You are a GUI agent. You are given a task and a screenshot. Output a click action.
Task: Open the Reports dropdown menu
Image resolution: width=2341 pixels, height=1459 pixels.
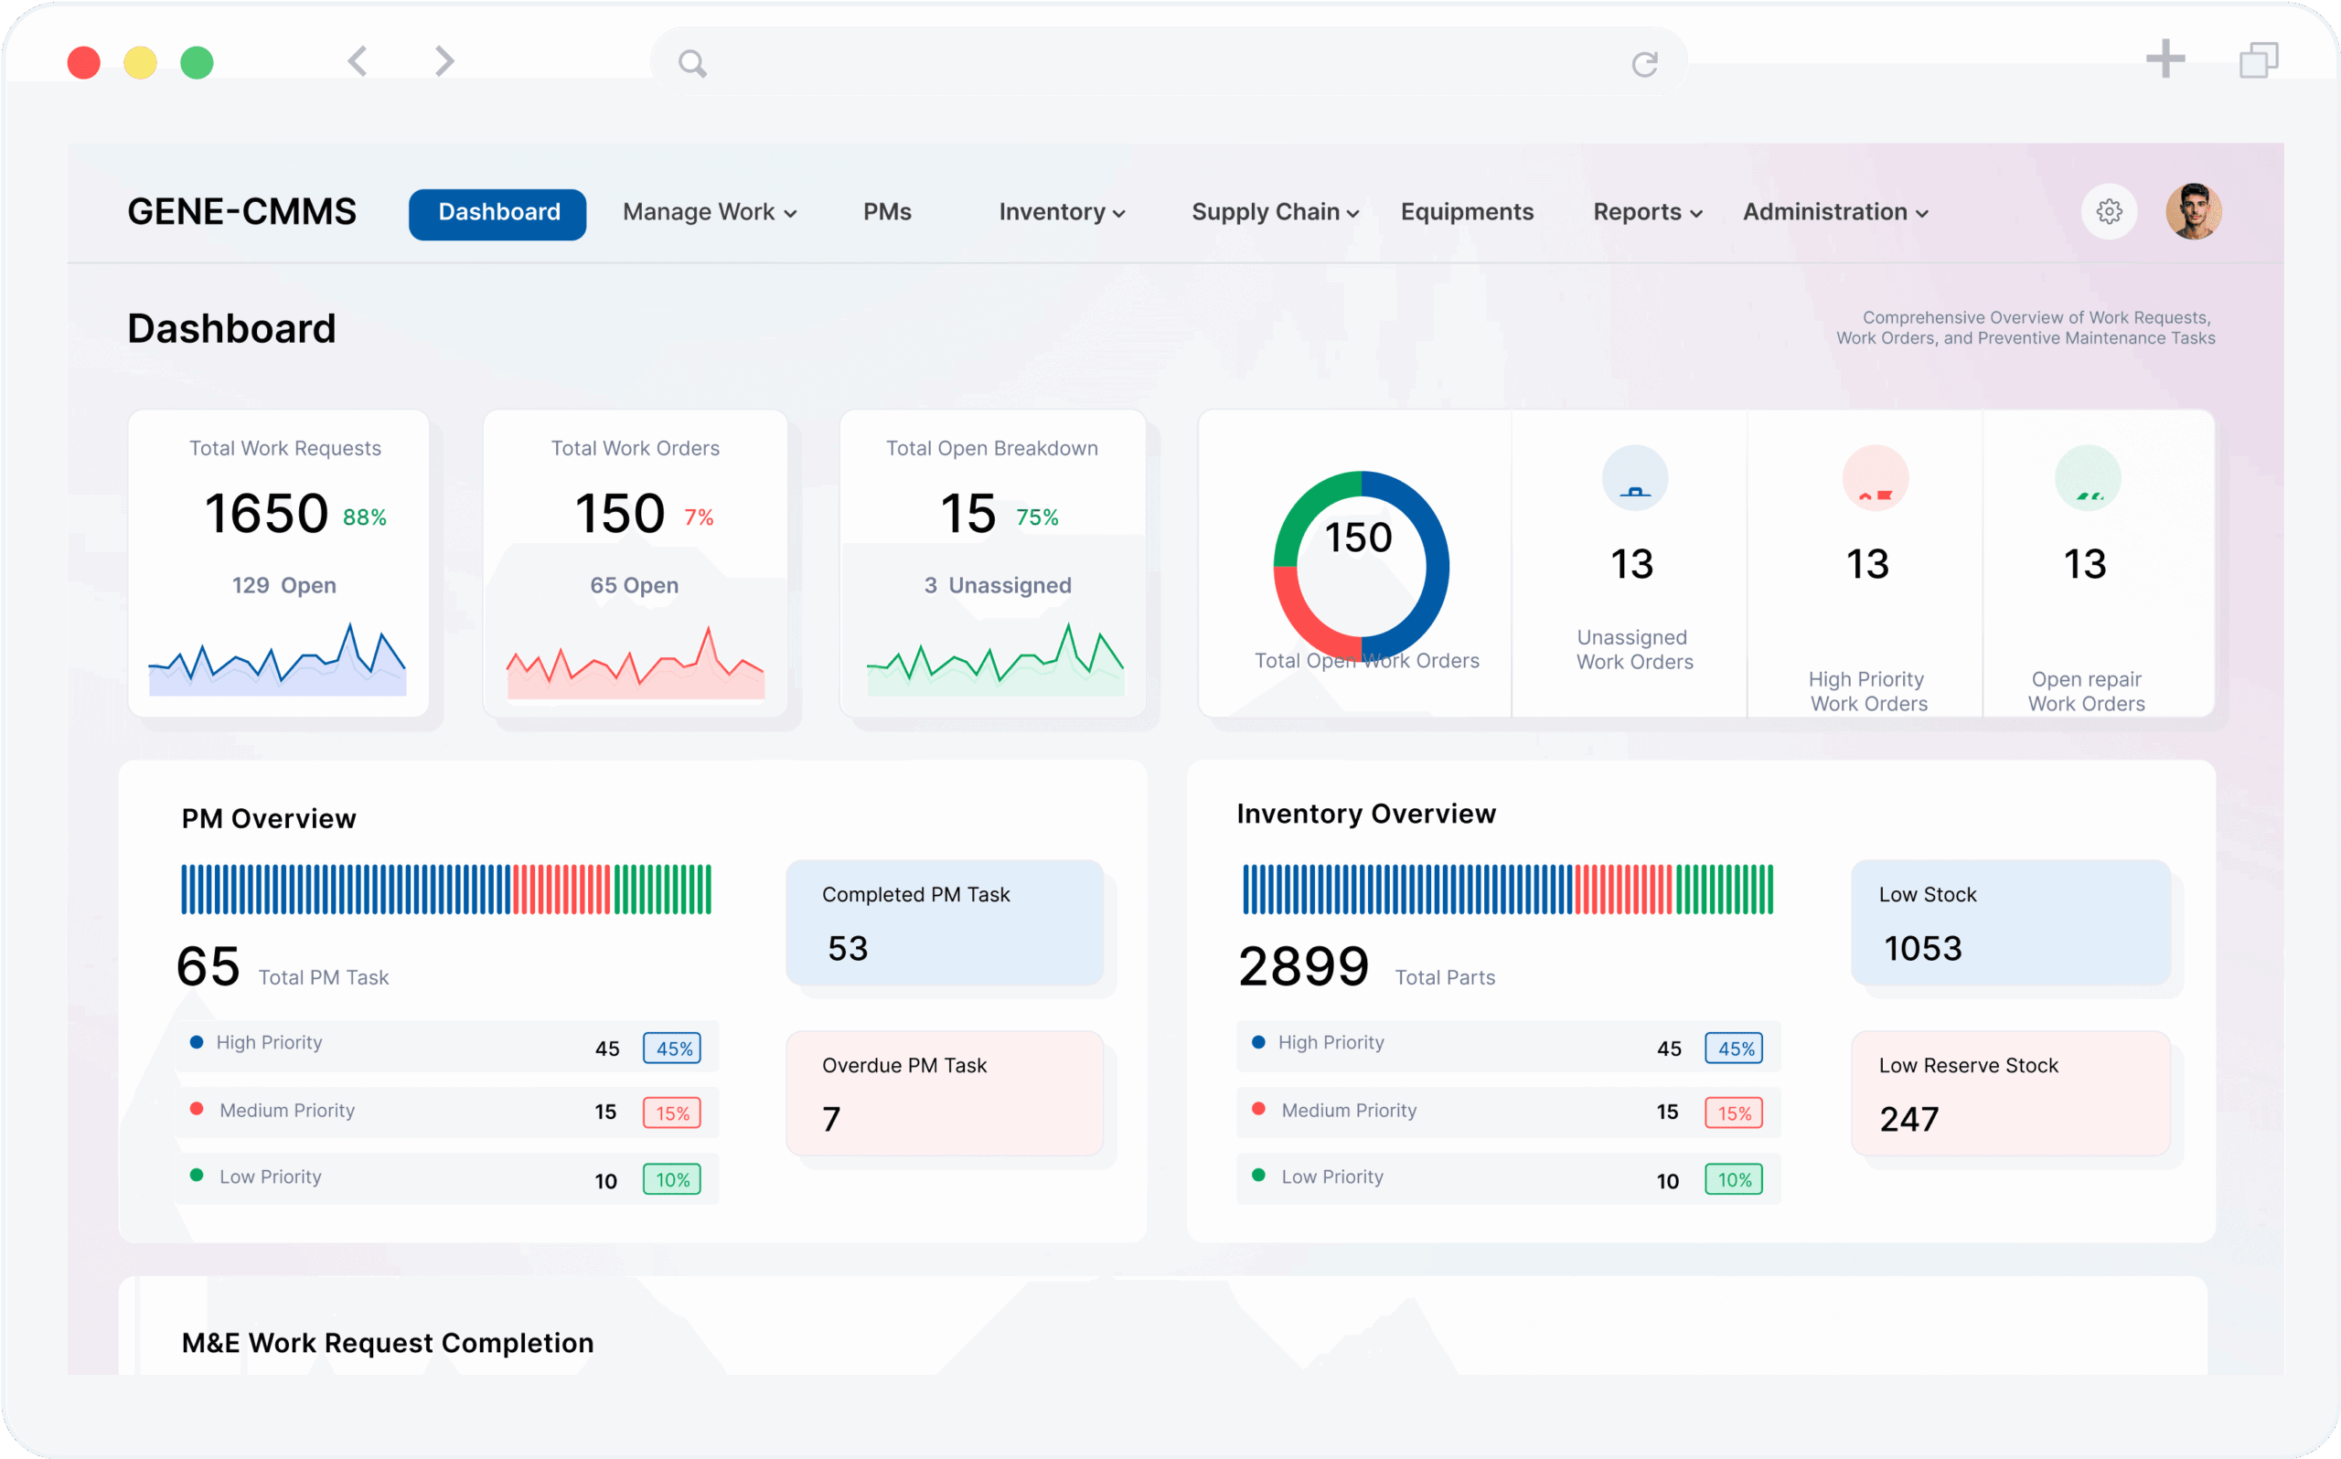point(1646,212)
